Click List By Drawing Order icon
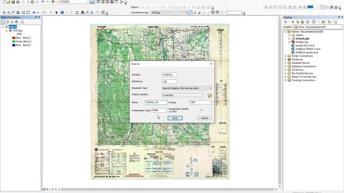344x193 pixels. 3,21
